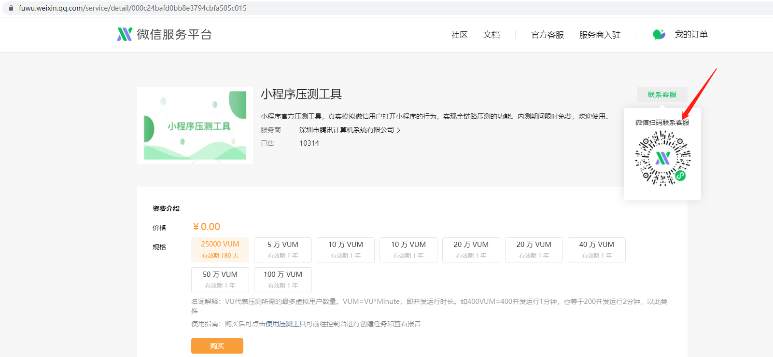Click the ¥0.00 price value
This screenshot has width=773, height=357.
coord(206,227)
